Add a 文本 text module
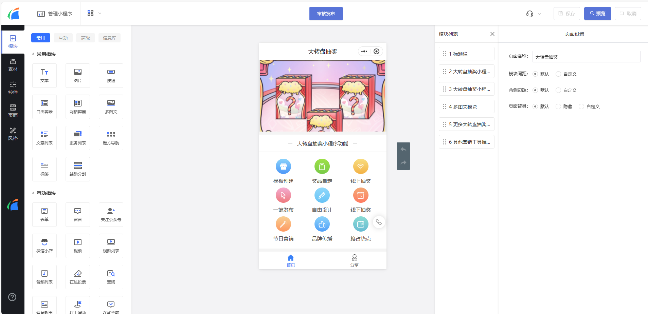 tap(44, 76)
